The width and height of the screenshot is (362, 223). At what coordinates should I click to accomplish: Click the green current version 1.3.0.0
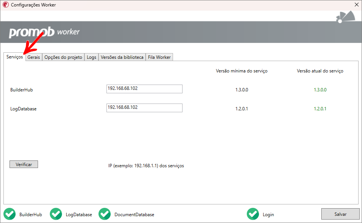point(320,90)
